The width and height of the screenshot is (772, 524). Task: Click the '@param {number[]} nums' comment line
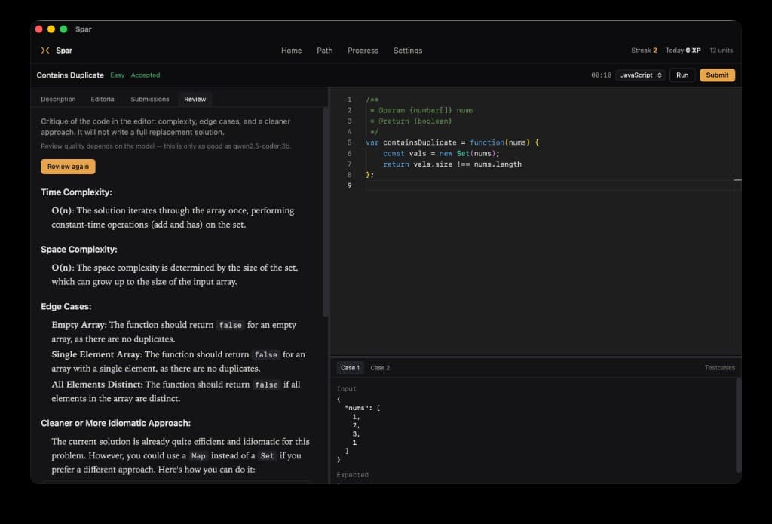[x=422, y=110]
